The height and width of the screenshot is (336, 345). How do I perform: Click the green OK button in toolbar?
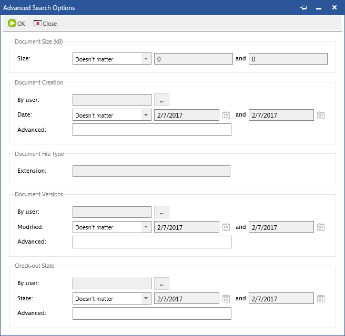coord(16,24)
